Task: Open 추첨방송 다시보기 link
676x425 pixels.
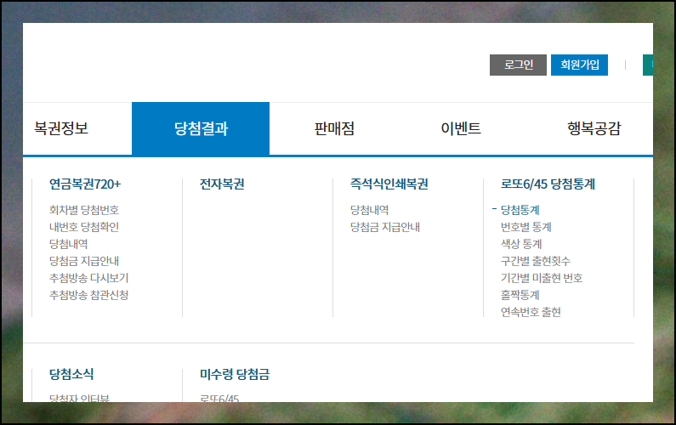Action: [x=88, y=278]
